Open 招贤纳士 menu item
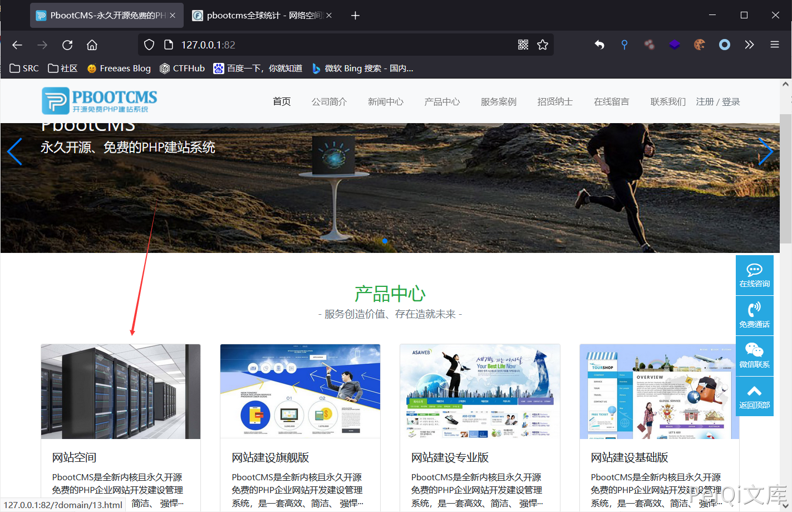Image resolution: width=792 pixels, height=512 pixels. click(555, 101)
